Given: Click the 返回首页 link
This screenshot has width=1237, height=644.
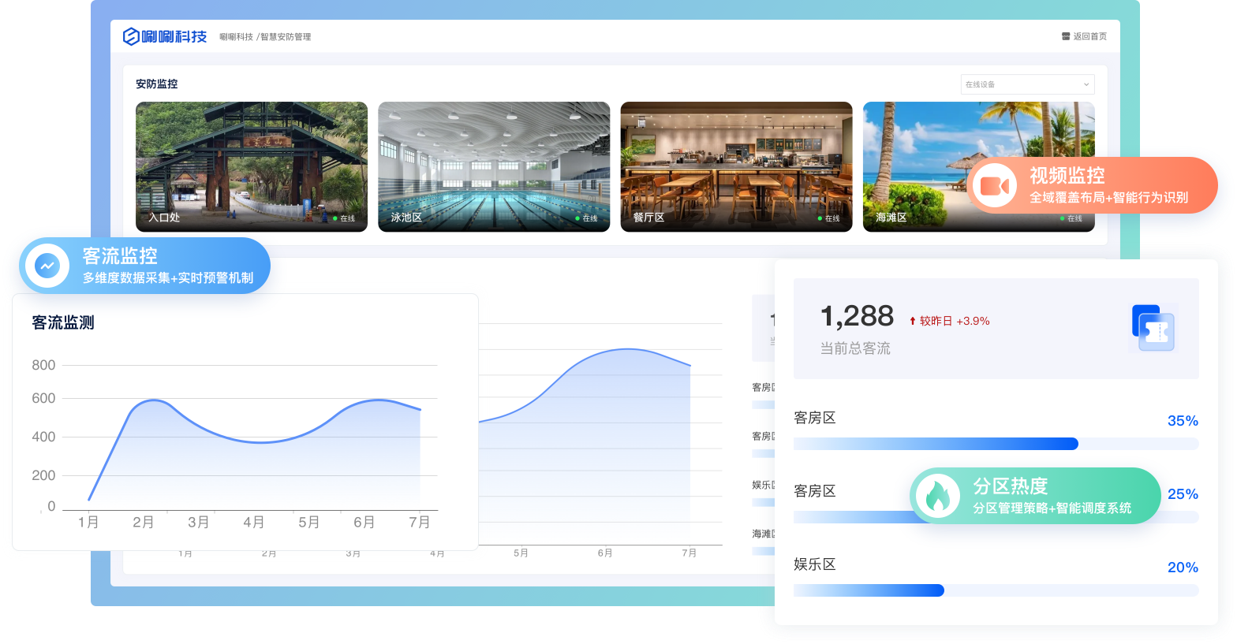Looking at the screenshot, I should tap(1089, 36).
